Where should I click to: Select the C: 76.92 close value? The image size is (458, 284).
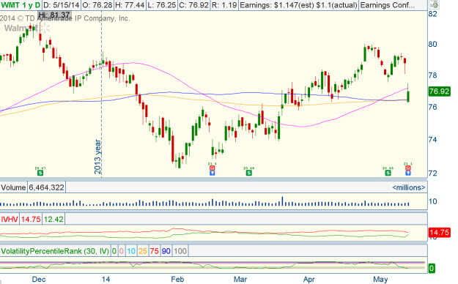[193, 5]
